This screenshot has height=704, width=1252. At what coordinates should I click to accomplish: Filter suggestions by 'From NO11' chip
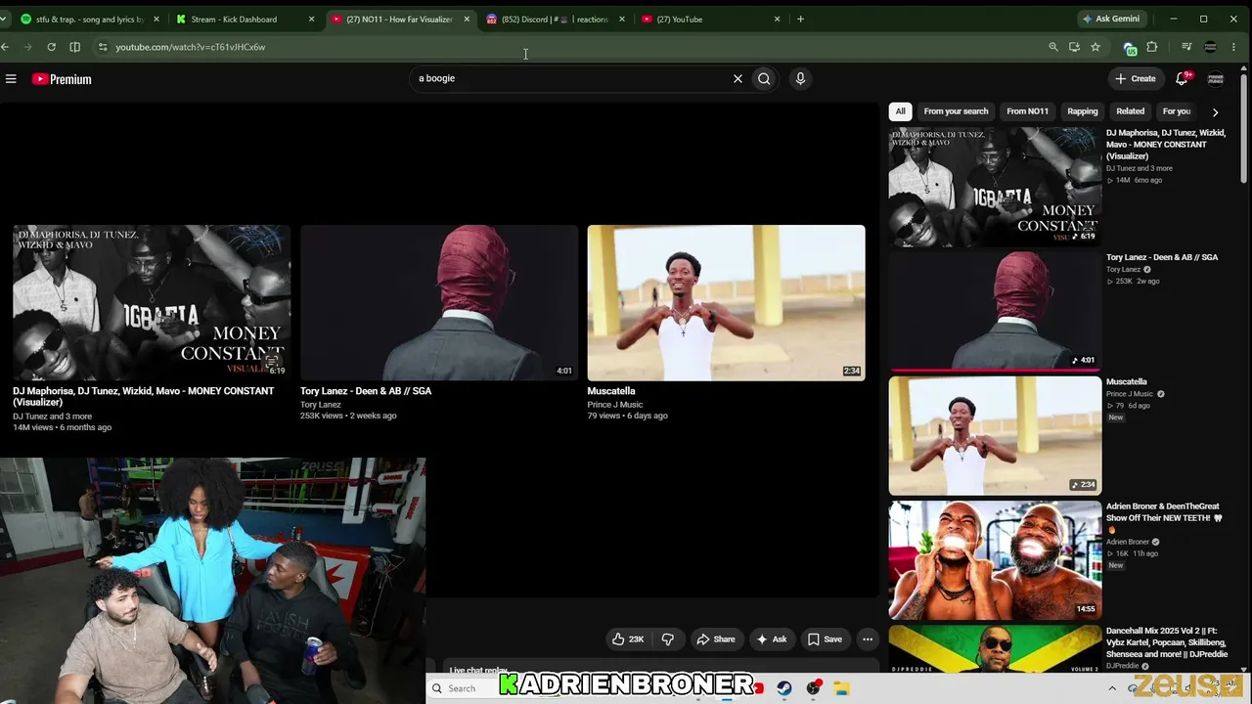coord(1027,111)
